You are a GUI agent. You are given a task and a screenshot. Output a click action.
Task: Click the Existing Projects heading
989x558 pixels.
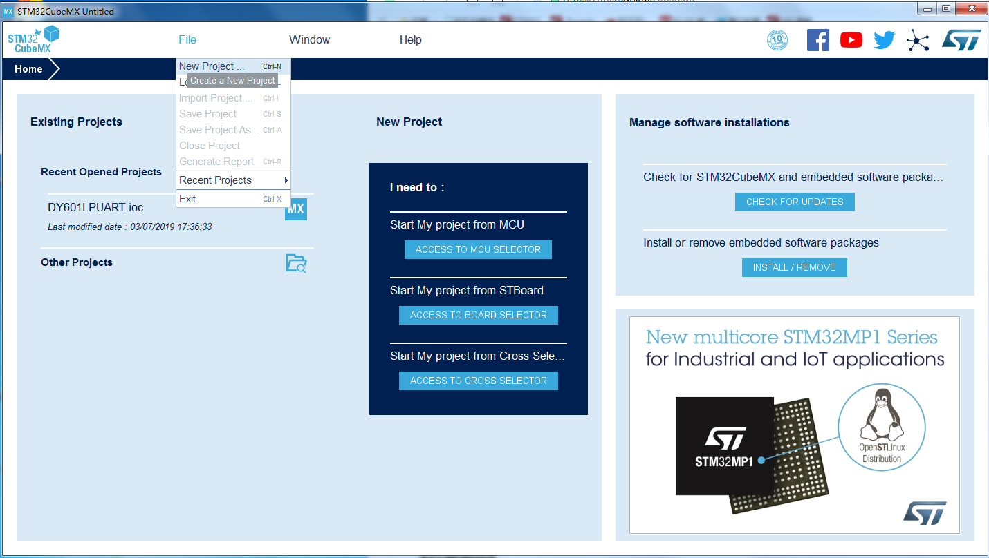(x=76, y=122)
